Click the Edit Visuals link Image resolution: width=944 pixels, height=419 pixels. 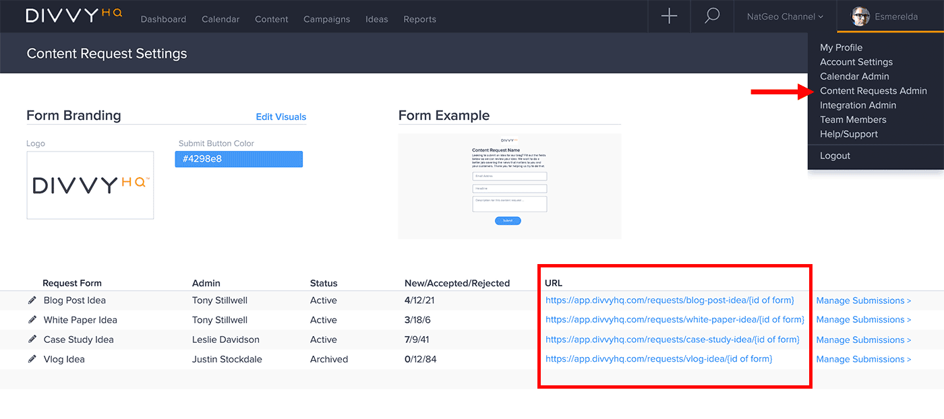point(281,117)
